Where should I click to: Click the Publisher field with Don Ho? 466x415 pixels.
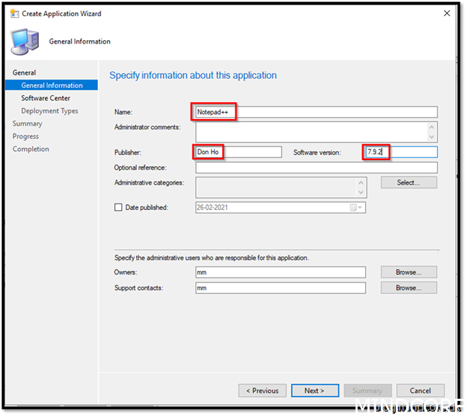(x=238, y=152)
